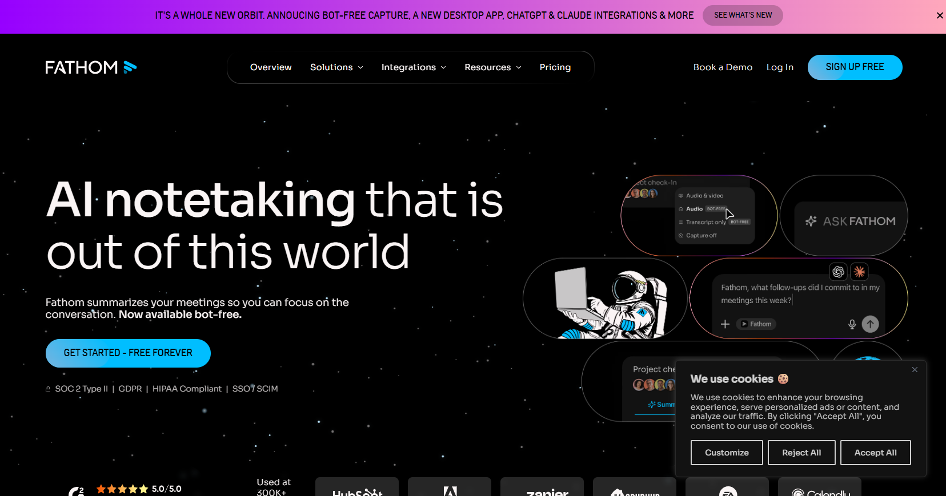Click the microphone icon in the prompt box
946x496 pixels.
(852, 324)
